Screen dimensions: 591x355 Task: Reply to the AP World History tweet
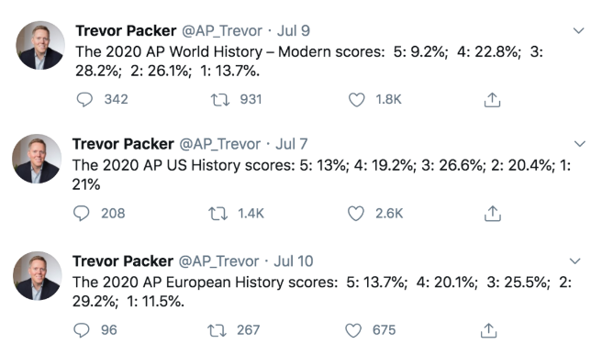[x=84, y=100]
